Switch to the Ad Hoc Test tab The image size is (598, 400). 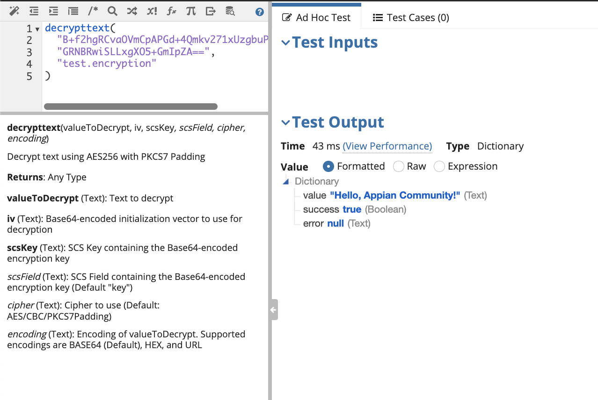[317, 18]
